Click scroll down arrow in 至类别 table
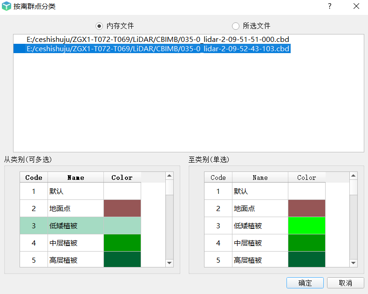The height and width of the screenshot is (294, 368). [x=354, y=263]
